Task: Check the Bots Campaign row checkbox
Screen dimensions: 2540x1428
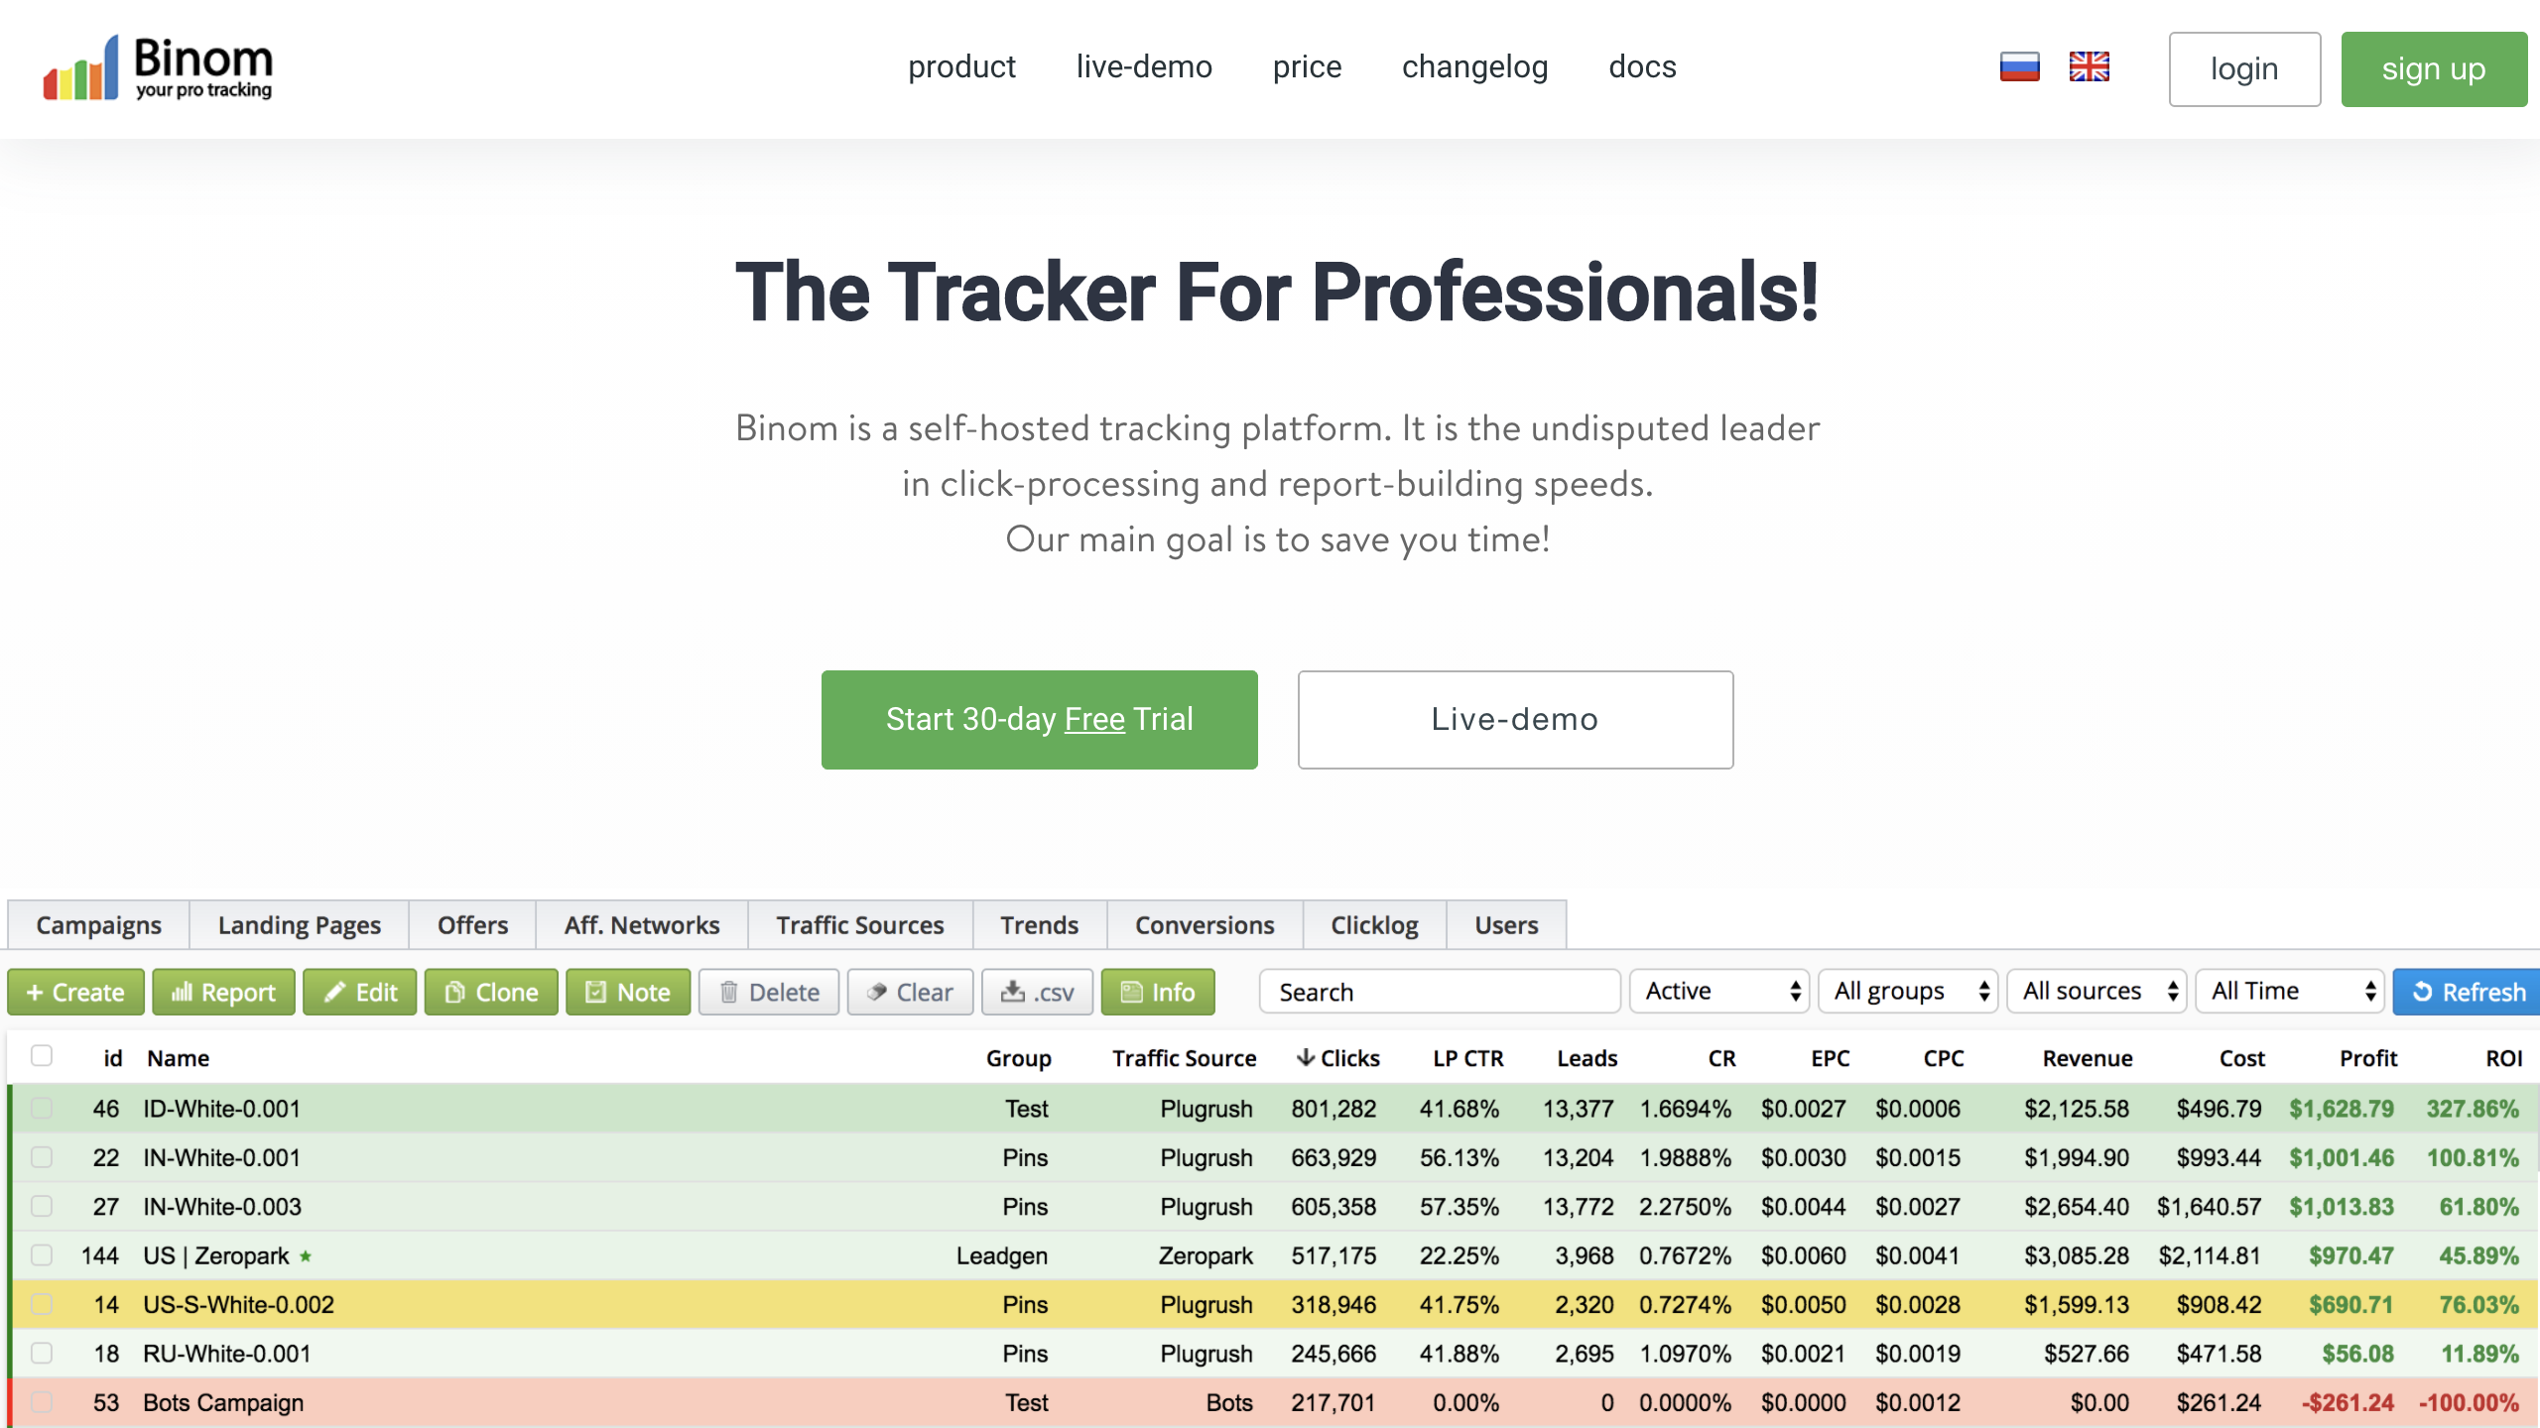Action: click(x=42, y=1402)
